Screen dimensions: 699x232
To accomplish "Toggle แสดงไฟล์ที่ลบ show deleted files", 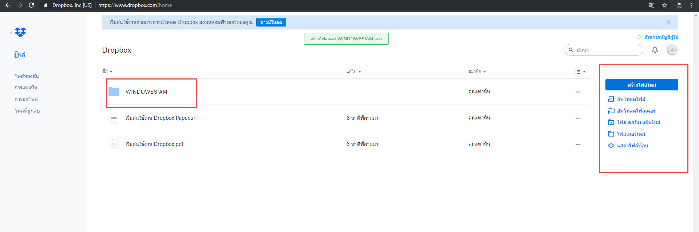I will (x=632, y=146).
